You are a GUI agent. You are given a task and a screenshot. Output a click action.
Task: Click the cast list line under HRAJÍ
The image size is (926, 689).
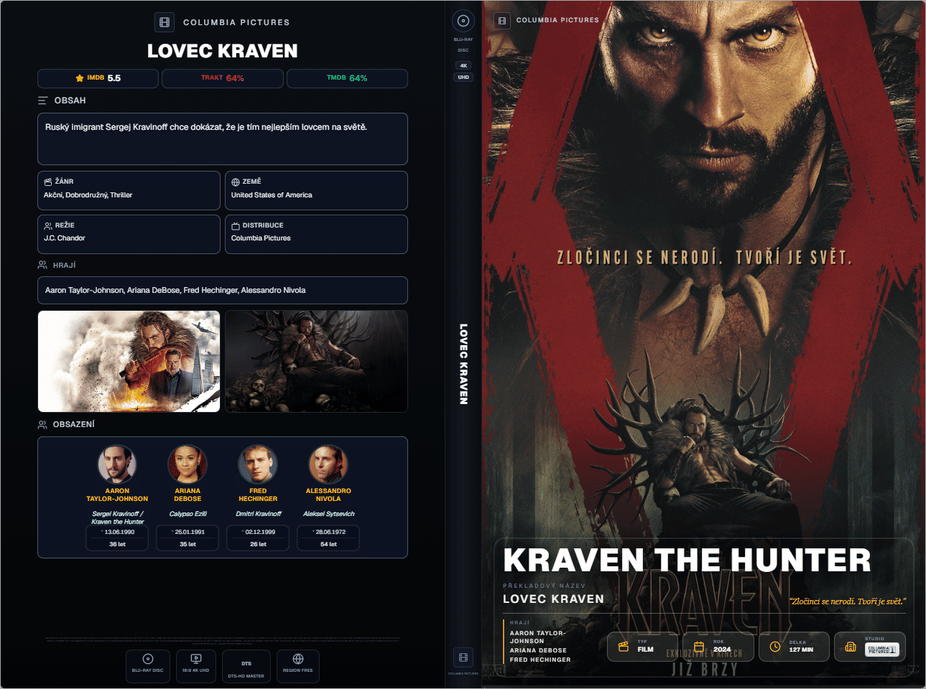coord(175,291)
